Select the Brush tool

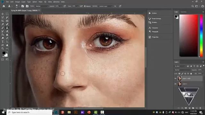tap(3, 28)
